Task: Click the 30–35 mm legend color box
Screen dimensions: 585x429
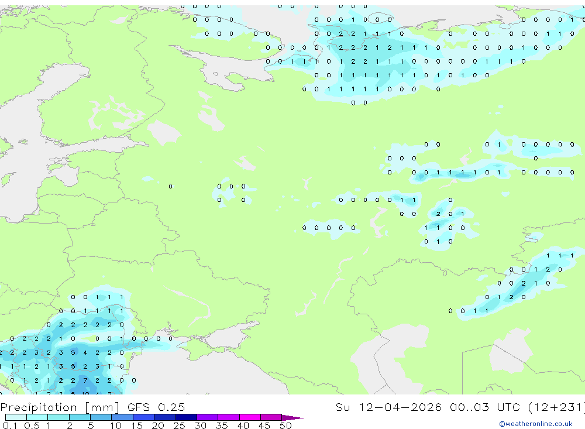Action: pos(208,417)
